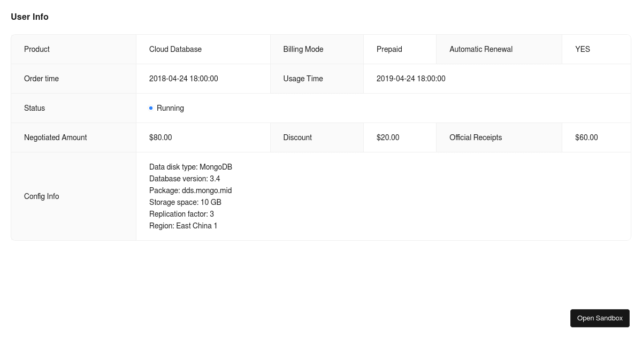The height and width of the screenshot is (337, 642).
Task: Click the usage time 2019-04-24 18:00:00
Action: [411, 79]
